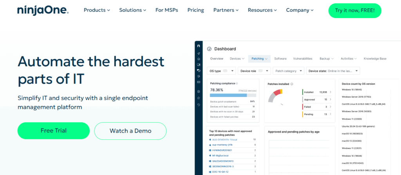
Task: Click the 'n' logo atop dashboard sidebar
Action: [x=199, y=46]
